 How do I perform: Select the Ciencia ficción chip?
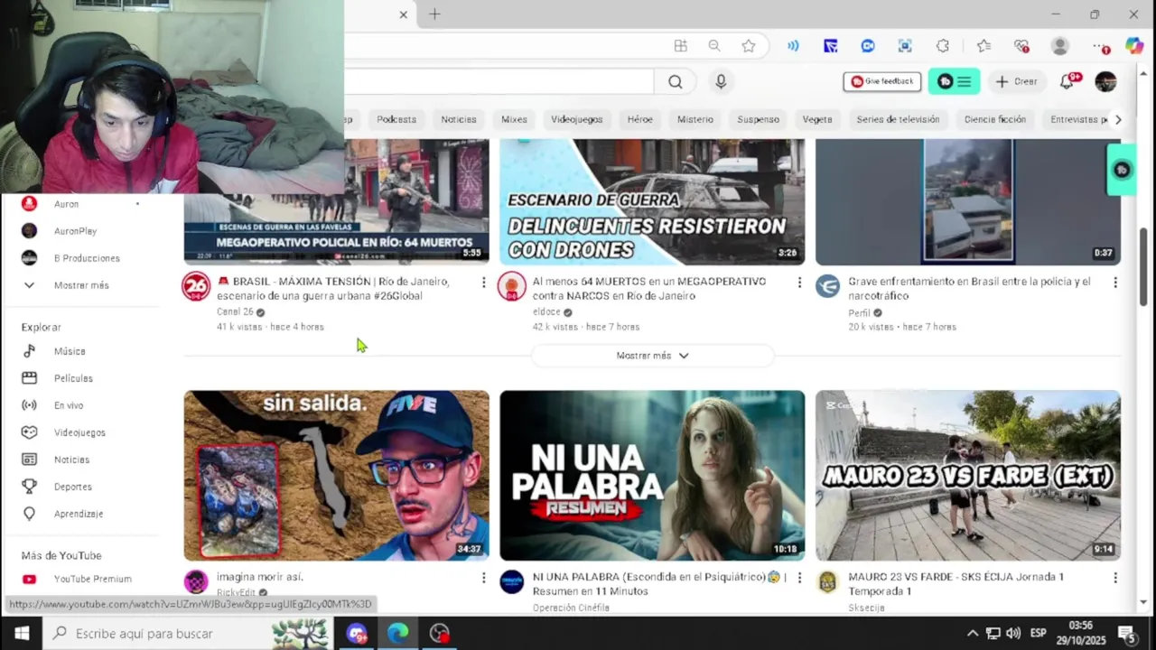995,119
